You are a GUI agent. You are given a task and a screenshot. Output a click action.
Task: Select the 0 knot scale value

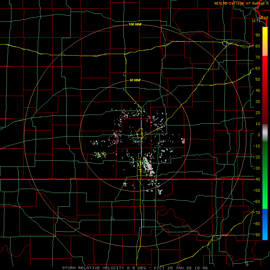click(x=259, y=135)
